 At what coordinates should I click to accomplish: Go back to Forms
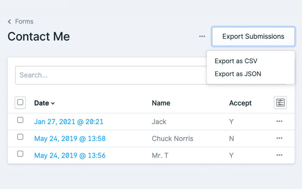pyautogui.click(x=24, y=22)
